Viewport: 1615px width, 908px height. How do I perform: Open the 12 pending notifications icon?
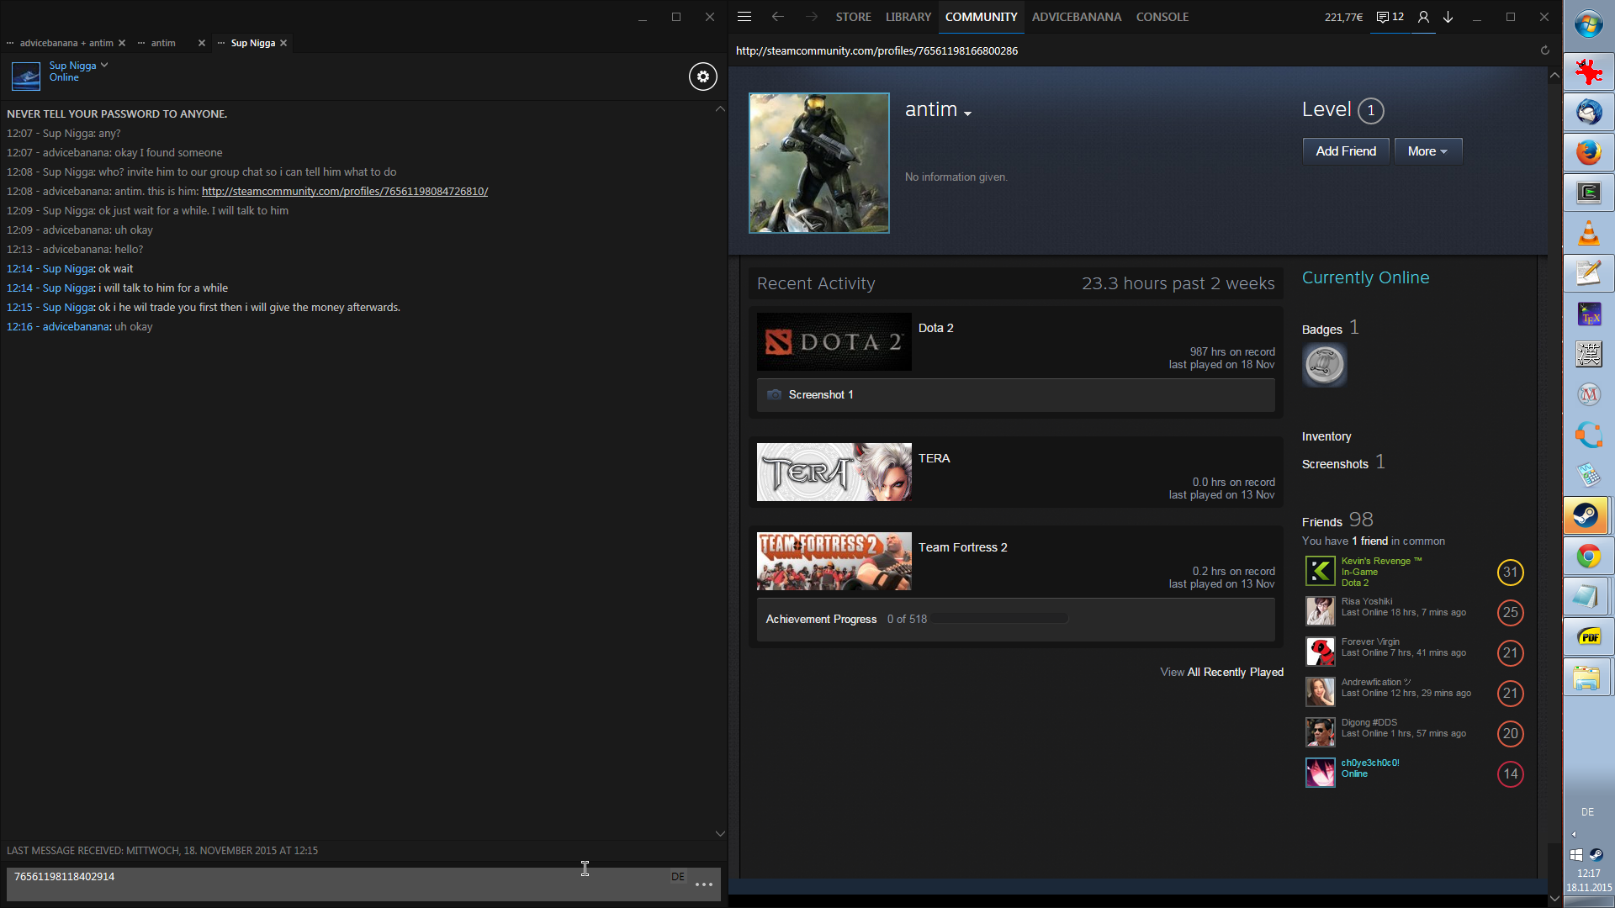[x=1390, y=17]
